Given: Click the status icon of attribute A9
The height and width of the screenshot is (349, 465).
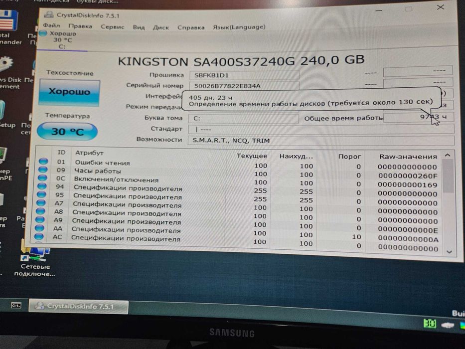Looking at the screenshot, I should point(40,219).
